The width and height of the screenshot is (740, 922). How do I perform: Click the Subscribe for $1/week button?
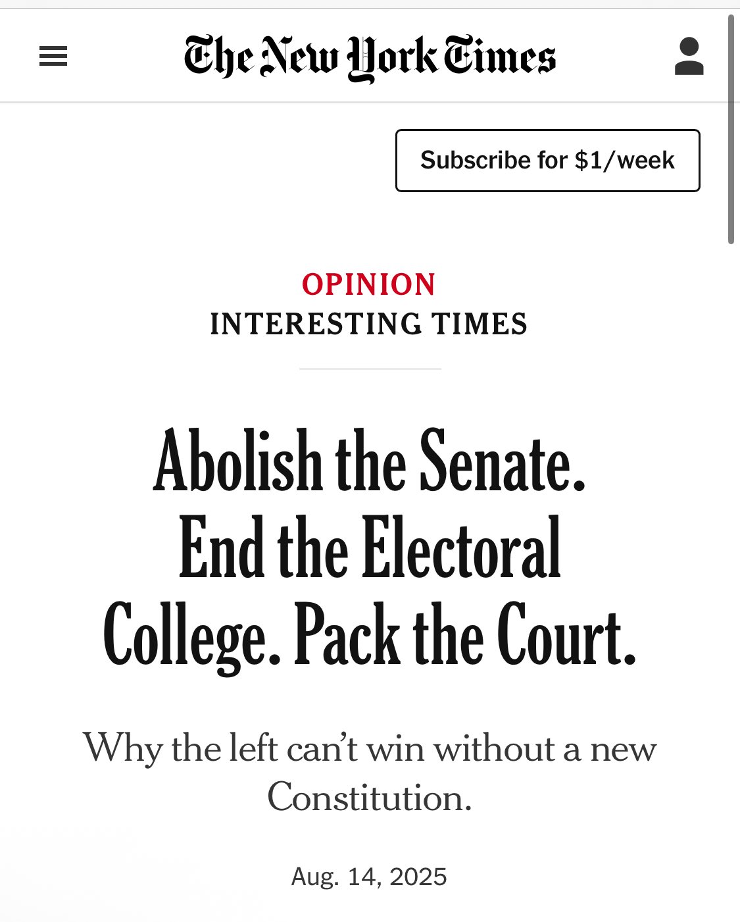[547, 161]
